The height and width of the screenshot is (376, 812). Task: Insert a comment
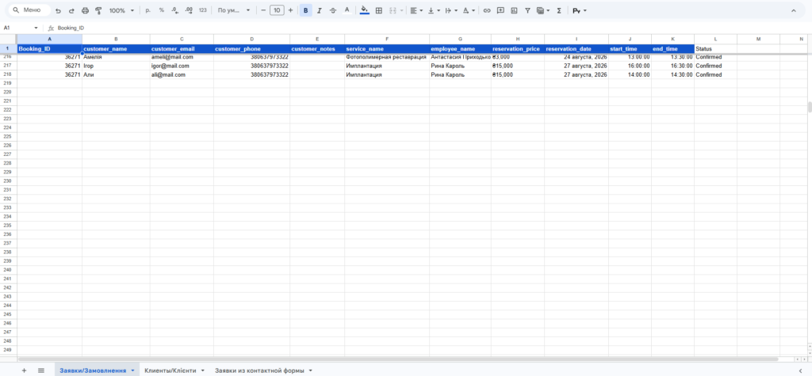point(500,10)
